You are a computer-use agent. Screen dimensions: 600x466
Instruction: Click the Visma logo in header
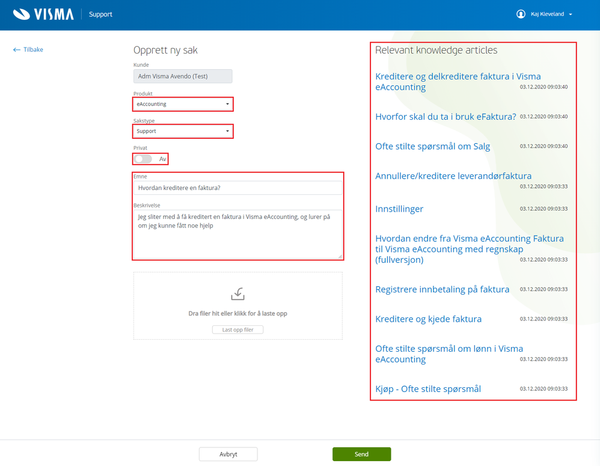43,14
